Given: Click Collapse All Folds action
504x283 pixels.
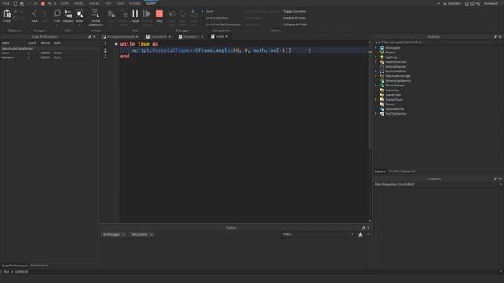Looking at the screenshot, I should coord(295,24).
